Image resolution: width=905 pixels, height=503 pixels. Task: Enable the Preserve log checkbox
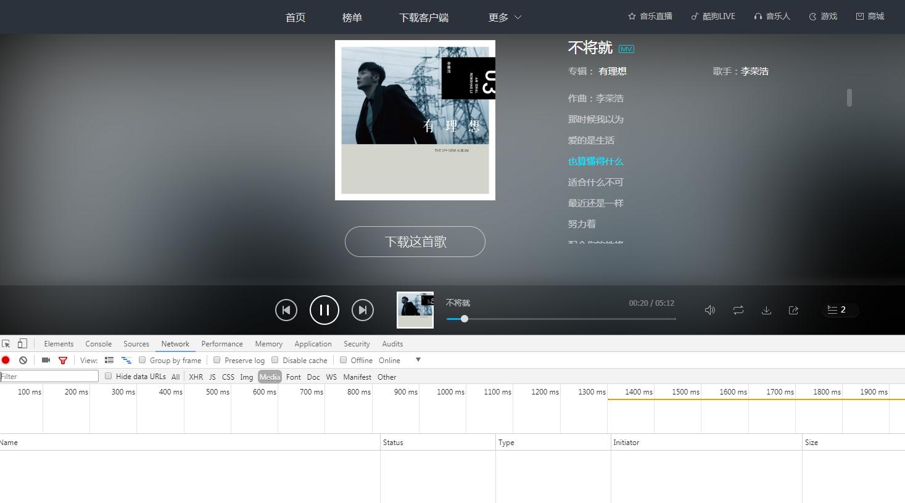(x=217, y=359)
